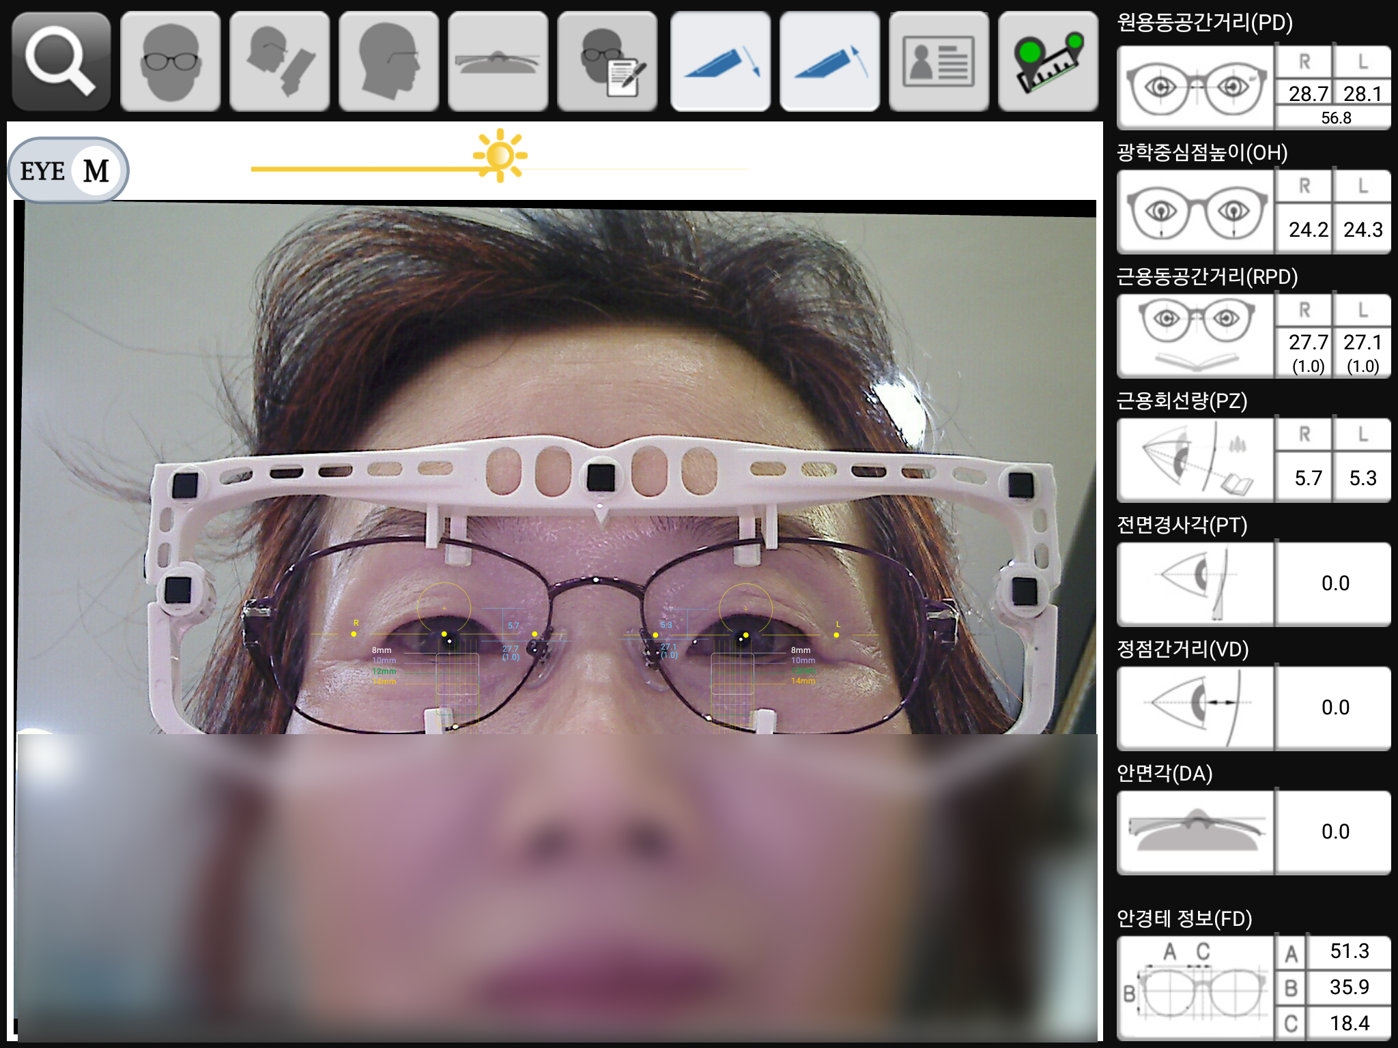Click the PT value field 0.0
This screenshot has width=1398, height=1048.
tap(1335, 583)
